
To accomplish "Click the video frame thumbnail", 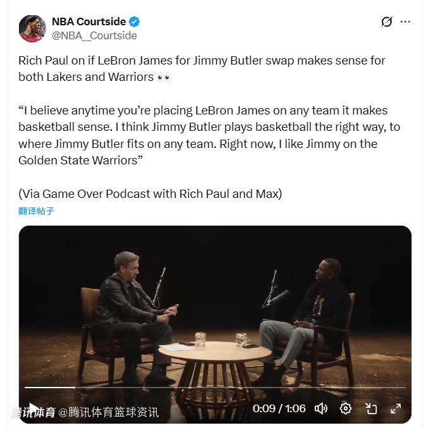I will (x=215, y=303).
